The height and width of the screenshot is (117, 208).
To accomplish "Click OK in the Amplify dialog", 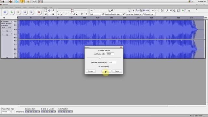I will click(x=106, y=71).
